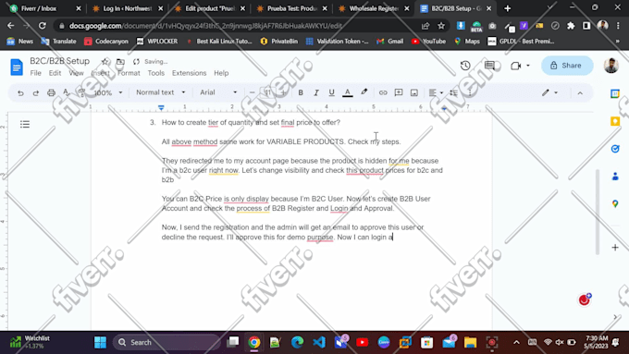
Task: Click the B2C/B2B Setup document title
Action: pyautogui.click(x=60, y=61)
